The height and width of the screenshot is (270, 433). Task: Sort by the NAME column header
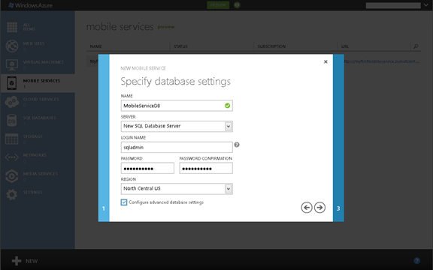click(95, 46)
